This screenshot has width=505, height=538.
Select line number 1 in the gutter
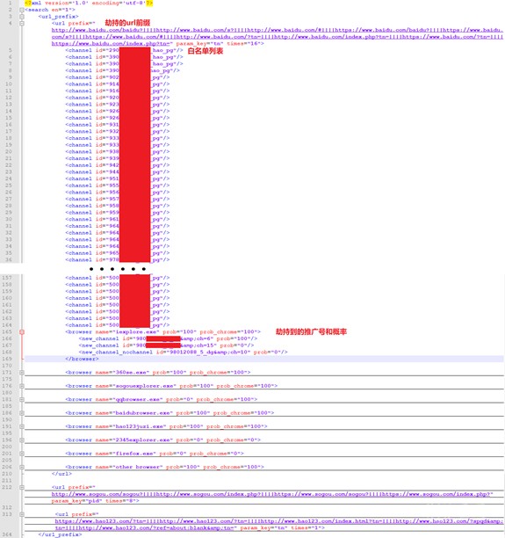11,3
